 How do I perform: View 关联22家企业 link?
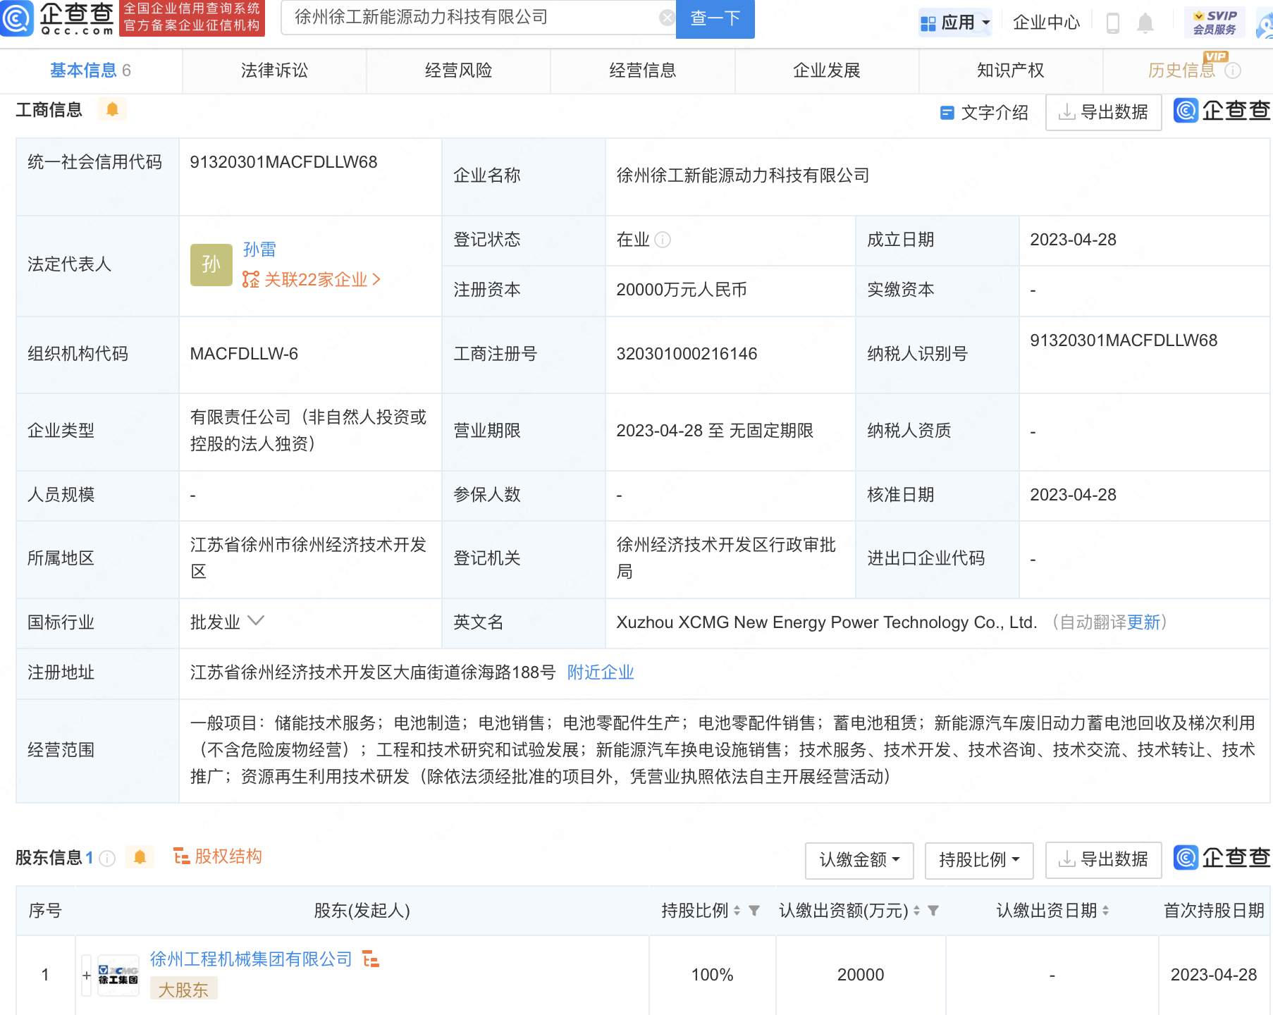[311, 280]
